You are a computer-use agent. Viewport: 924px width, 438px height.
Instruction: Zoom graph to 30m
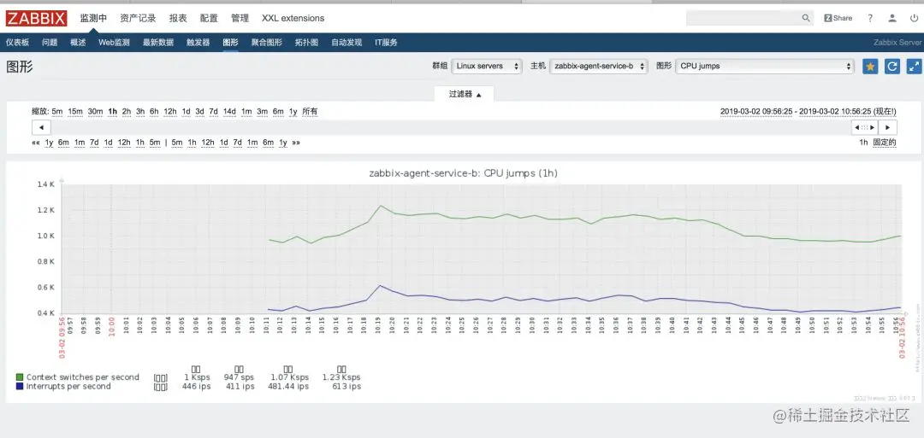coord(96,112)
